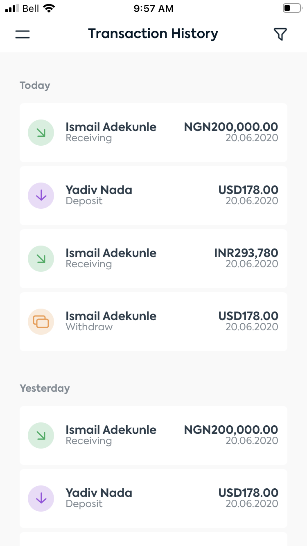
Task: Click green receiving arrow icon under Yesterday
Action: 41,435
